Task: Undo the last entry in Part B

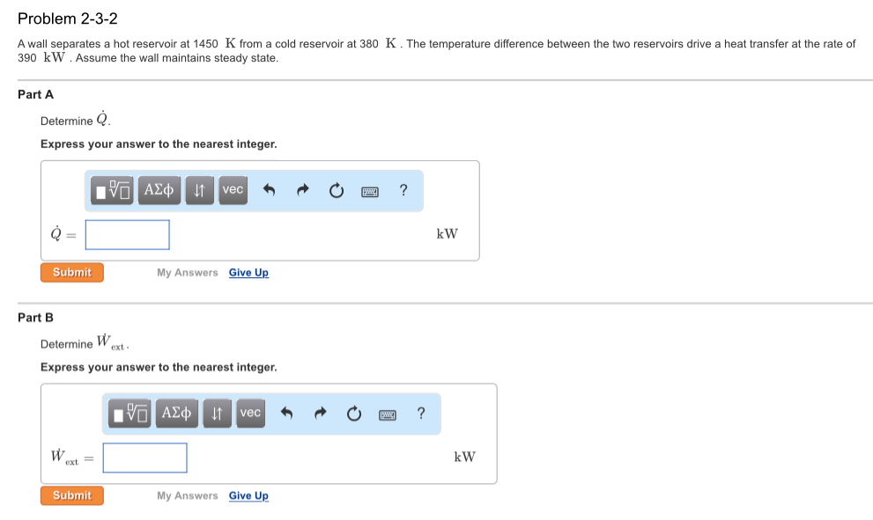Action: point(287,414)
